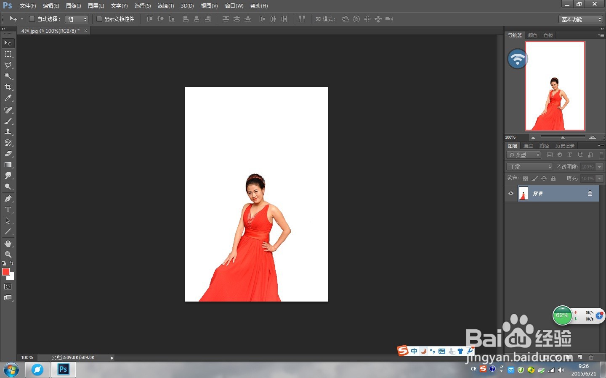Open the 滤镜(T) menu
This screenshot has height=378, width=606.
coord(165,6)
